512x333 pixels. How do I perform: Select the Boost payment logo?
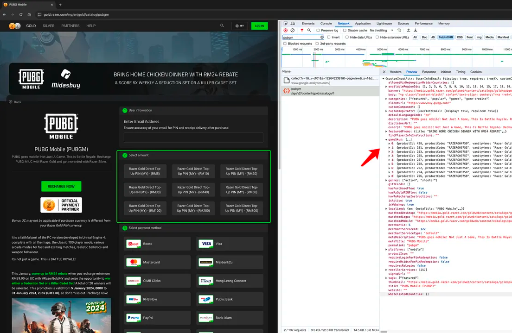tap(134, 244)
